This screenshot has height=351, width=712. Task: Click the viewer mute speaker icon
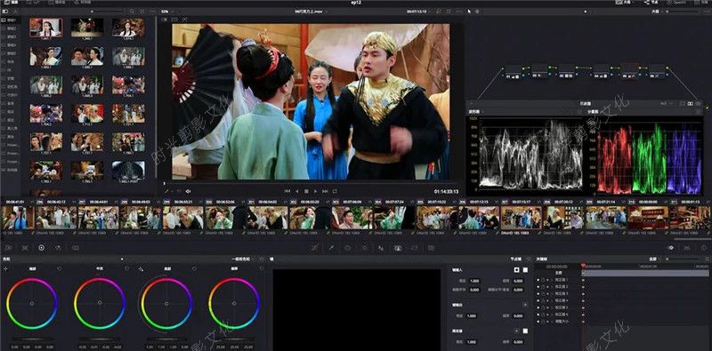pos(188,191)
